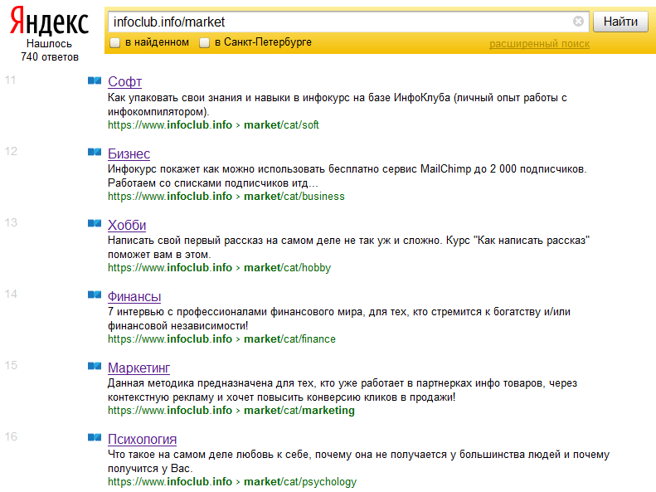Click the favicon next to Финансы result
Image resolution: width=656 pixels, height=492 pixels.
95,295
